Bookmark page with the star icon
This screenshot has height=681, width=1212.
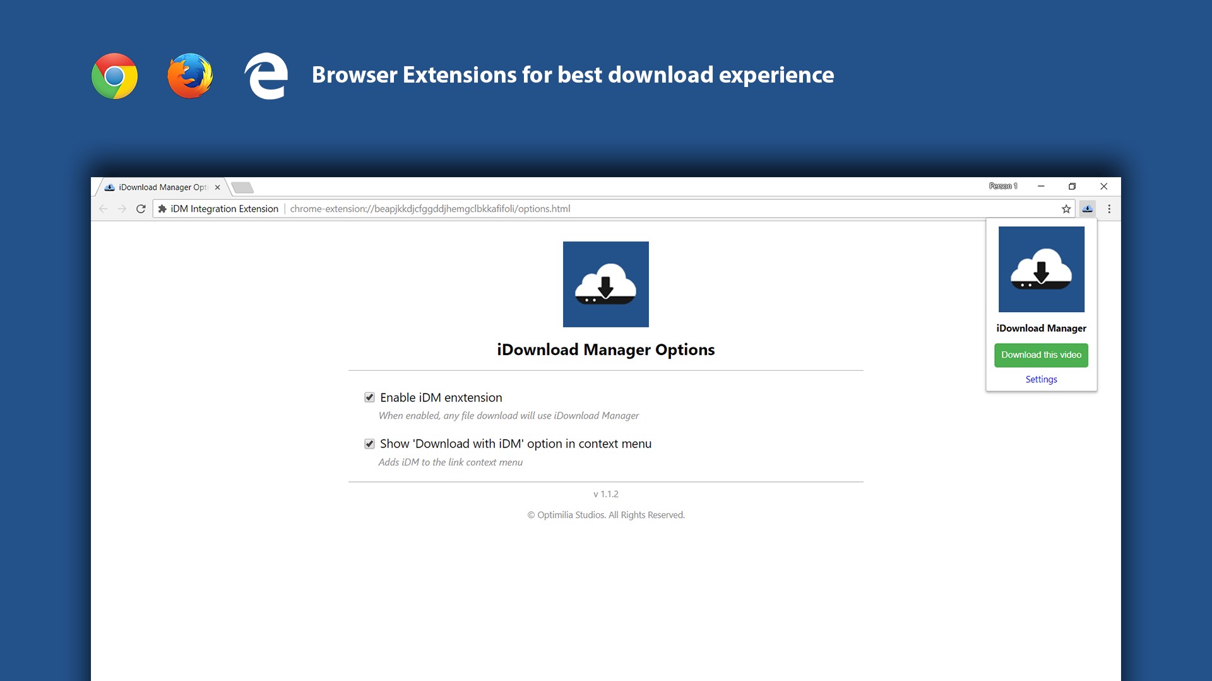(1066, 209)
